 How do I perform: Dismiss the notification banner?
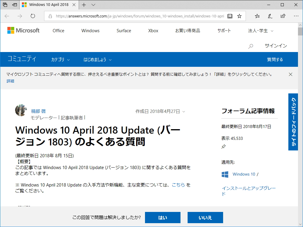tap(291, 74)
